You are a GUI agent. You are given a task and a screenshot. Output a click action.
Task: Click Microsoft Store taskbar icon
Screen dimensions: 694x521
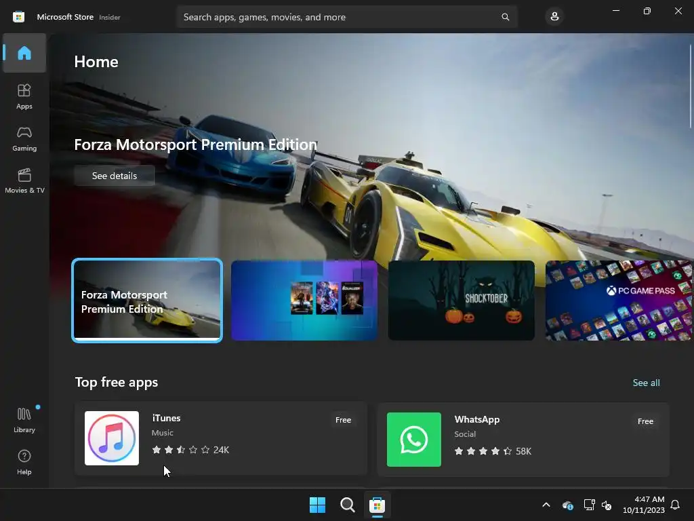(377, 505)
